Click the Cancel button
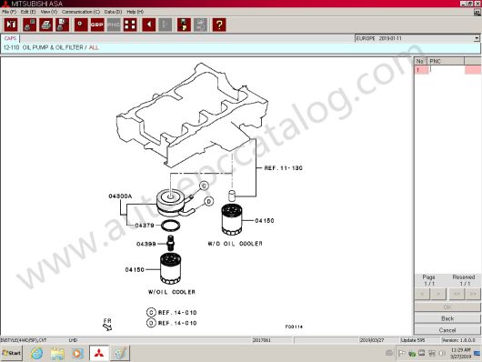 [x=447, y=330]
